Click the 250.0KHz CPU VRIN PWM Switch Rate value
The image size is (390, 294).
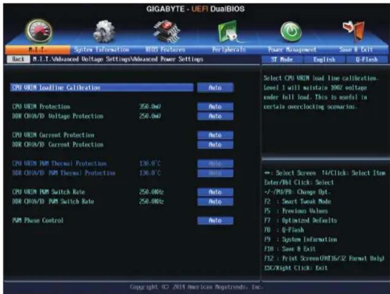(151, 192)
